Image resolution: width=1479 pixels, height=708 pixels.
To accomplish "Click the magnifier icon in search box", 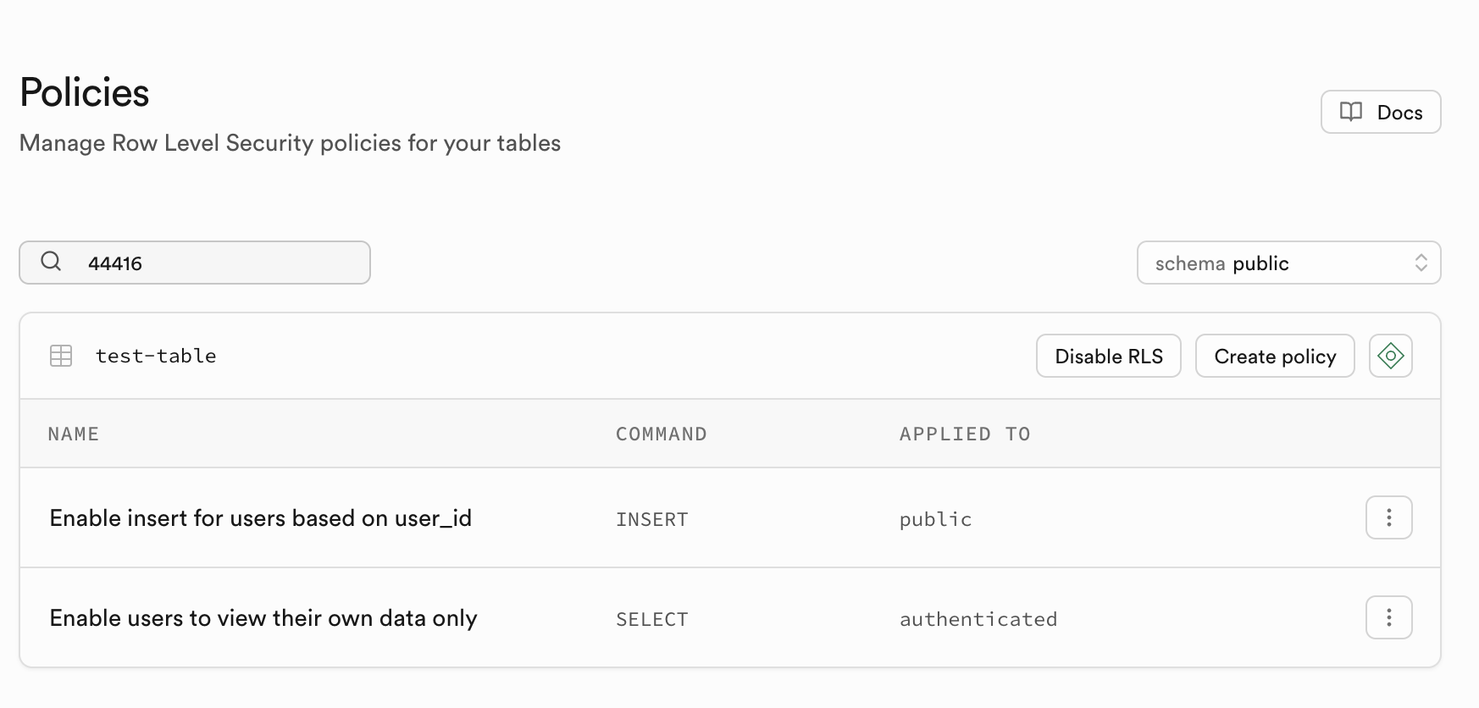I will click(51, 262).
